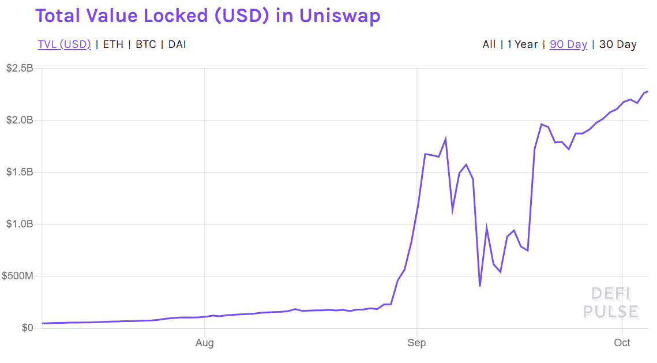Select the 90 Day time range
The width and height of the screenshot is (657, 363).
pos(568,44)
